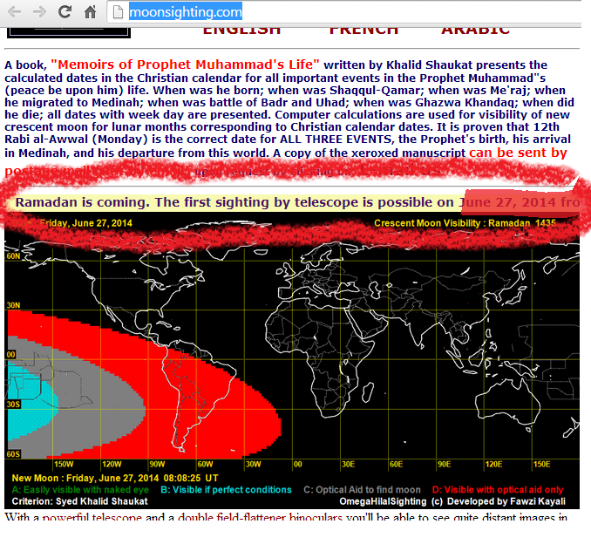Go to the browser home icon

click(x=90, y=11)
